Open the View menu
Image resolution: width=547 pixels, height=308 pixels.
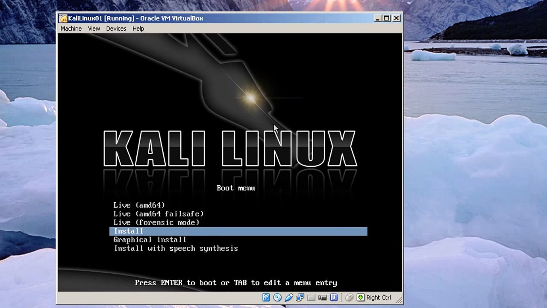click(x=94, y=29)
